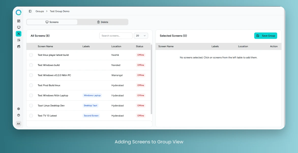The image size is (298, 153).
Task: Click the Status column header
Action: pos(140,46)
